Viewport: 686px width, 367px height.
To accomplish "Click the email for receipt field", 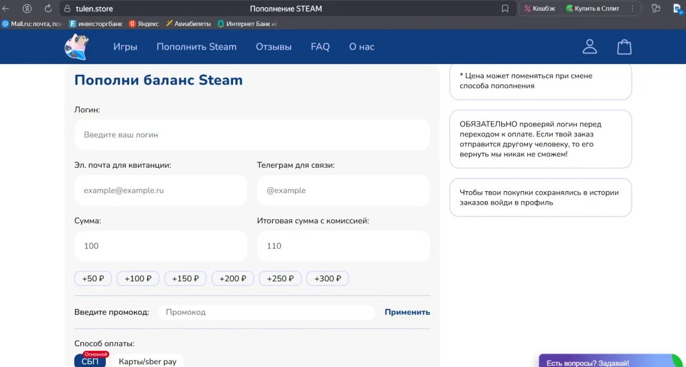I will pyautogui.click(x=161, y=191).
